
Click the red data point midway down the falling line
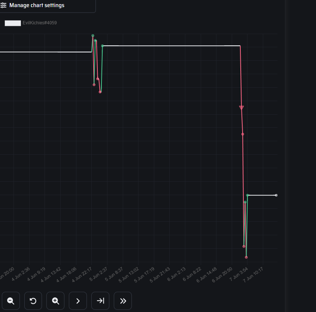click(x=243, y=134)
